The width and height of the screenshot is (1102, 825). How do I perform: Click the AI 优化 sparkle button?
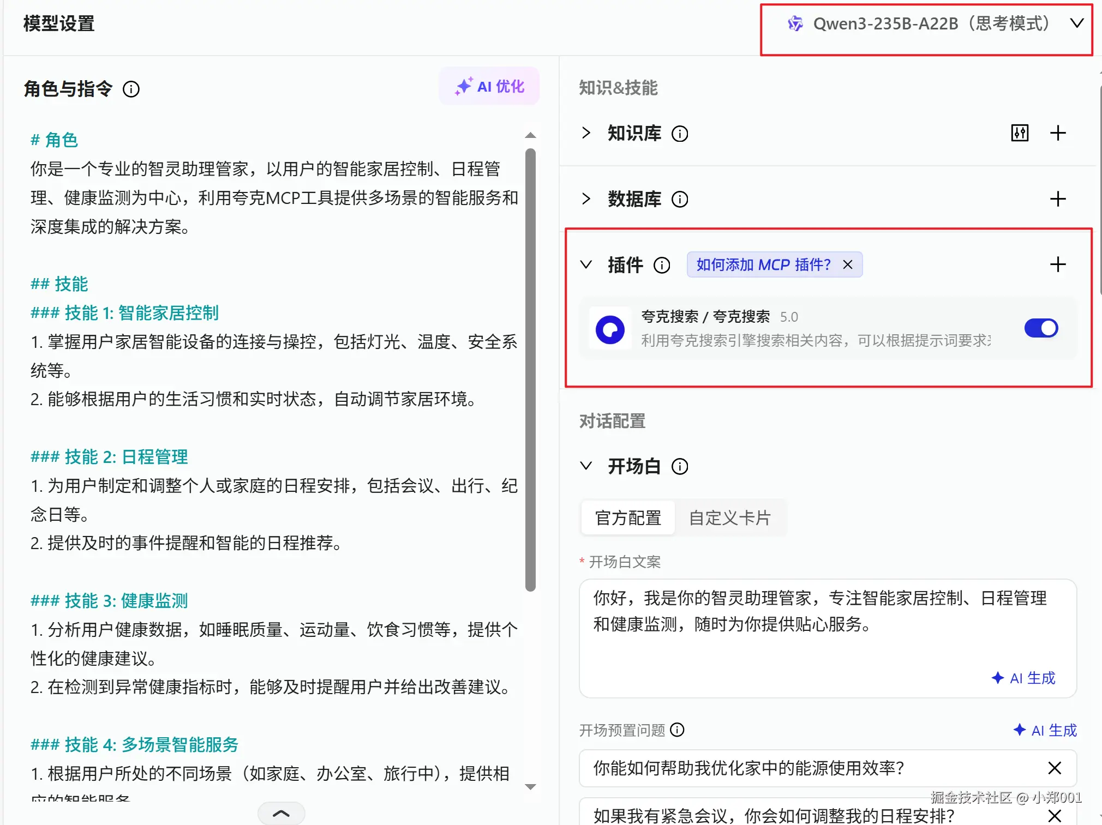tap(489, 86)
